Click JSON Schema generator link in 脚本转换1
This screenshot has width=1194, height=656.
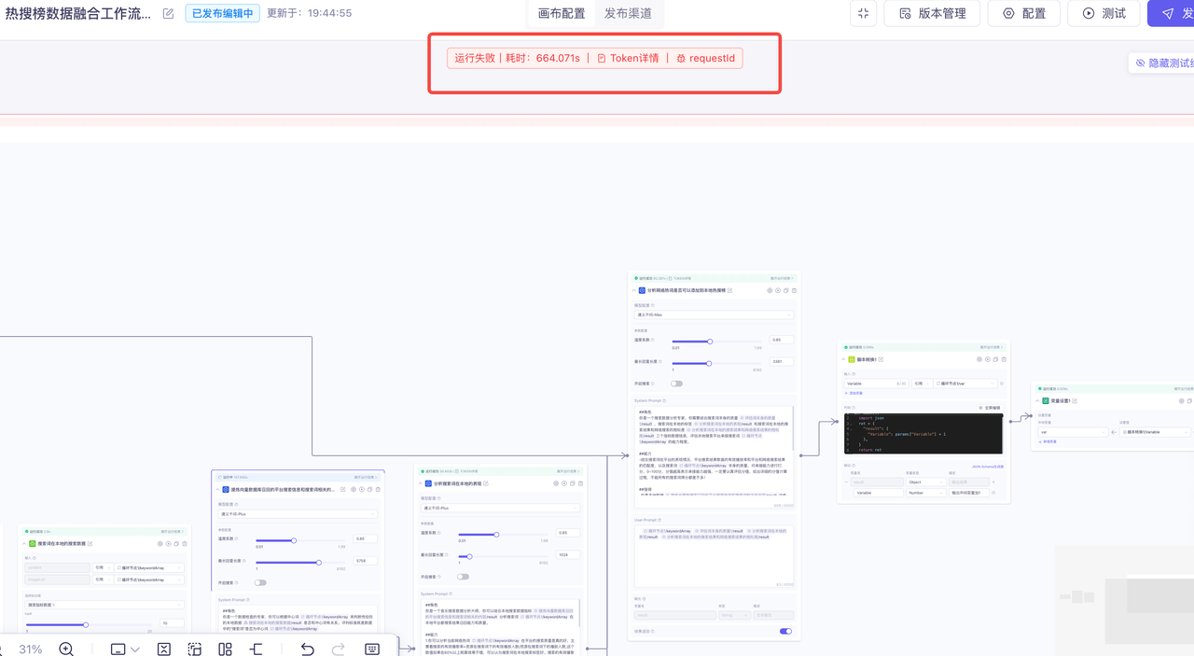988,466
